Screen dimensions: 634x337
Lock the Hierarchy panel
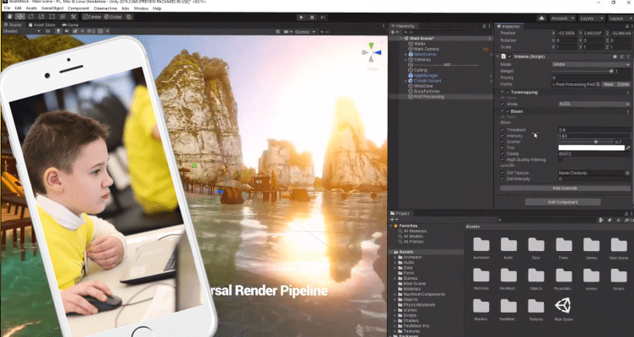coord(484,26)
